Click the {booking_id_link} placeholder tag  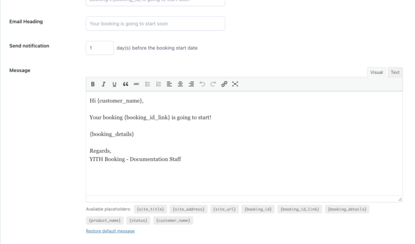tap(300, 209)
